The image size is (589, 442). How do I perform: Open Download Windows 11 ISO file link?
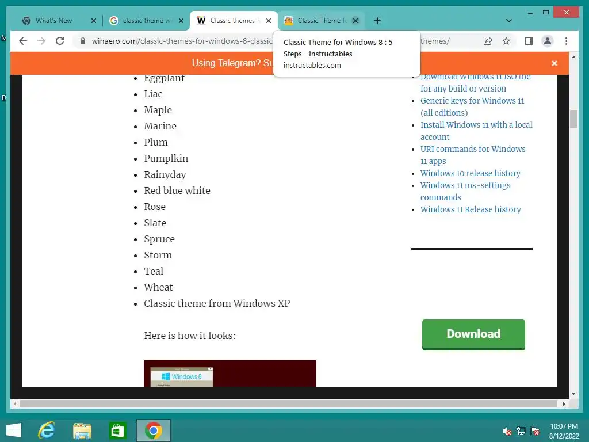475,83
